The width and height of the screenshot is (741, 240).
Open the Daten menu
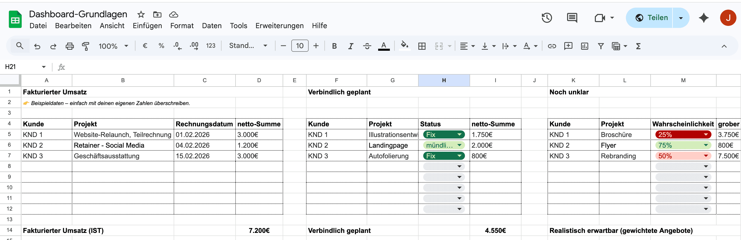212,26
